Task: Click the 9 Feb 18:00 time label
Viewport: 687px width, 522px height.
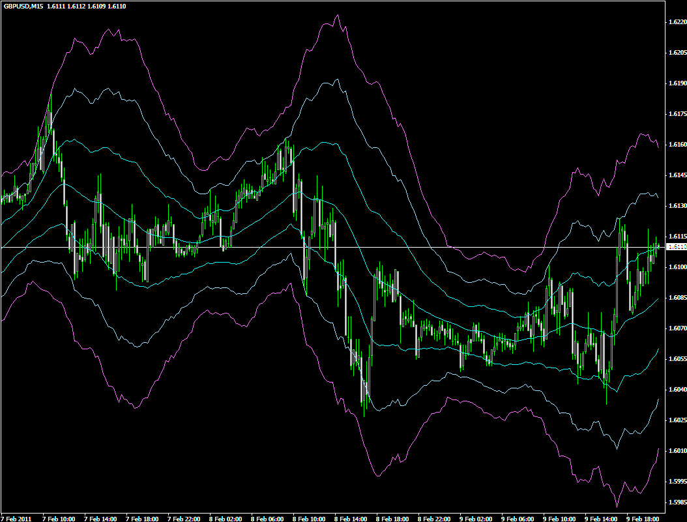Action: click(643, 519)
